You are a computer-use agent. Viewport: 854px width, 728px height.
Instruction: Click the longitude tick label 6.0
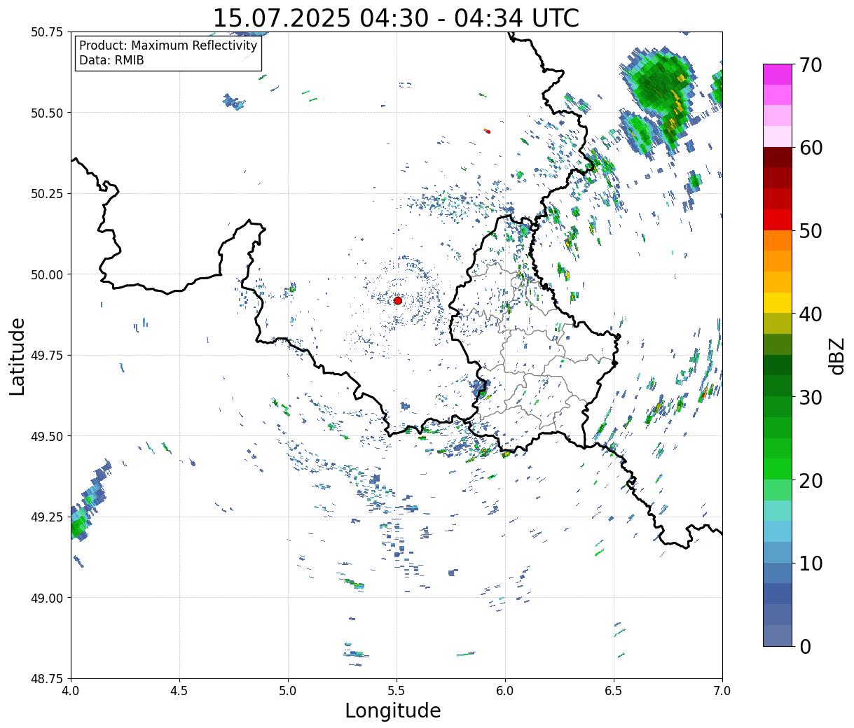coord(505,690)
